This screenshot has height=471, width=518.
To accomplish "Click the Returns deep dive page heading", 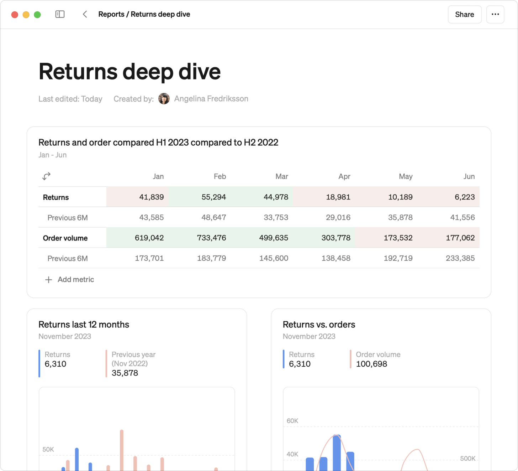I will click(x=129, y=72).
